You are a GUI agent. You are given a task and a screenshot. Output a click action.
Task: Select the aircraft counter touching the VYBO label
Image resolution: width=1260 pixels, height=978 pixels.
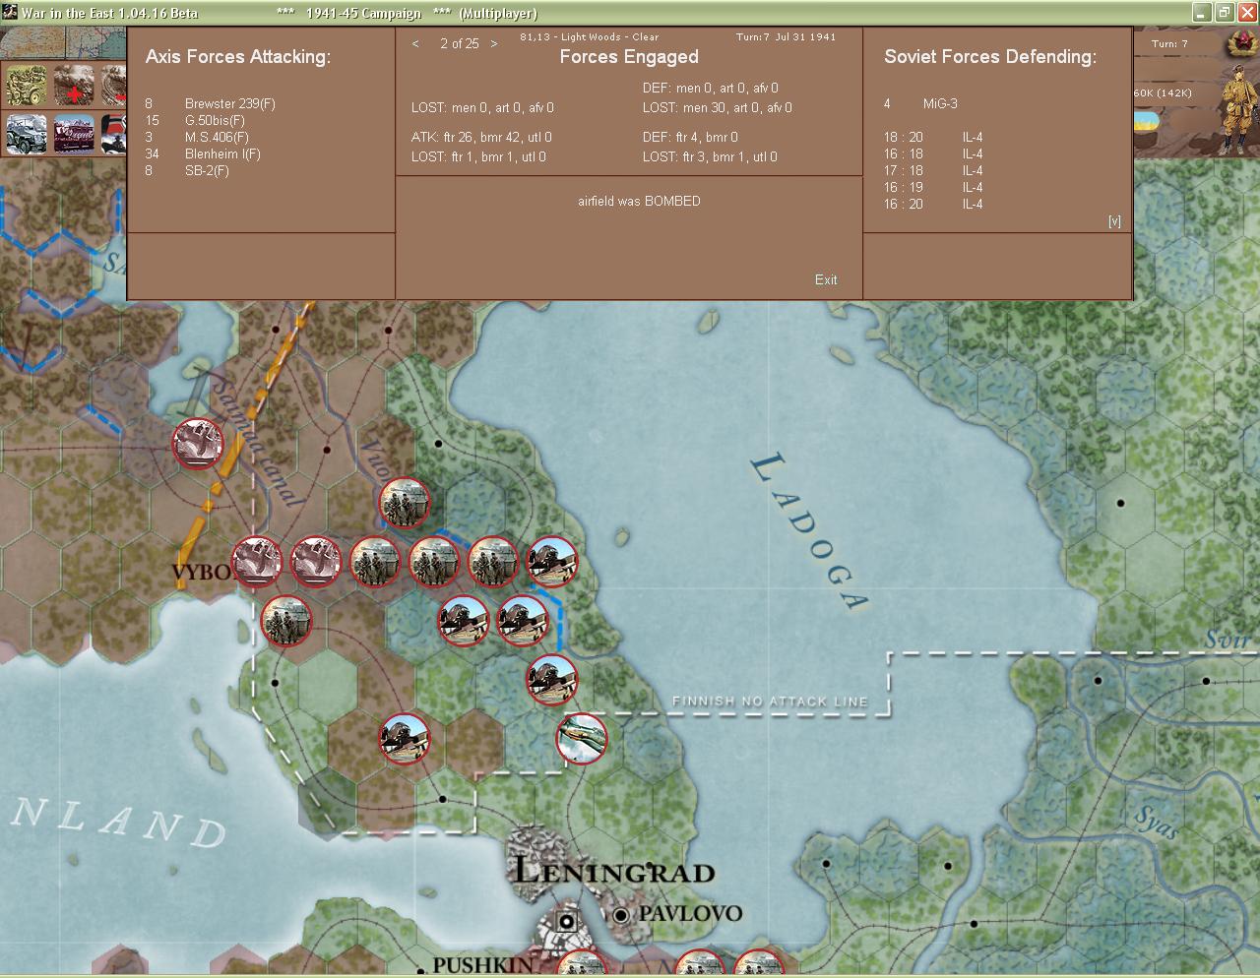coord(257,562)
